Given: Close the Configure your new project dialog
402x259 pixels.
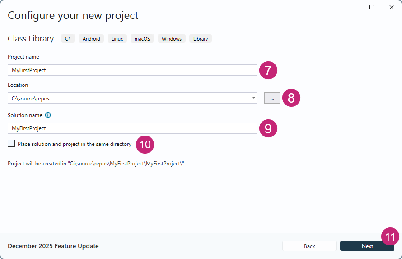Looking at the screenshot, I should click(392, 7).
